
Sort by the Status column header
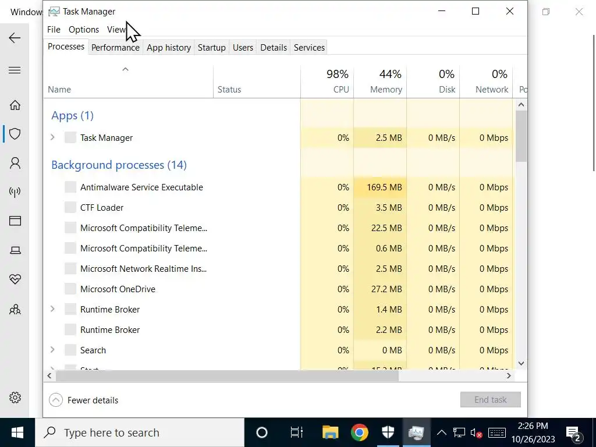[257, 81]
